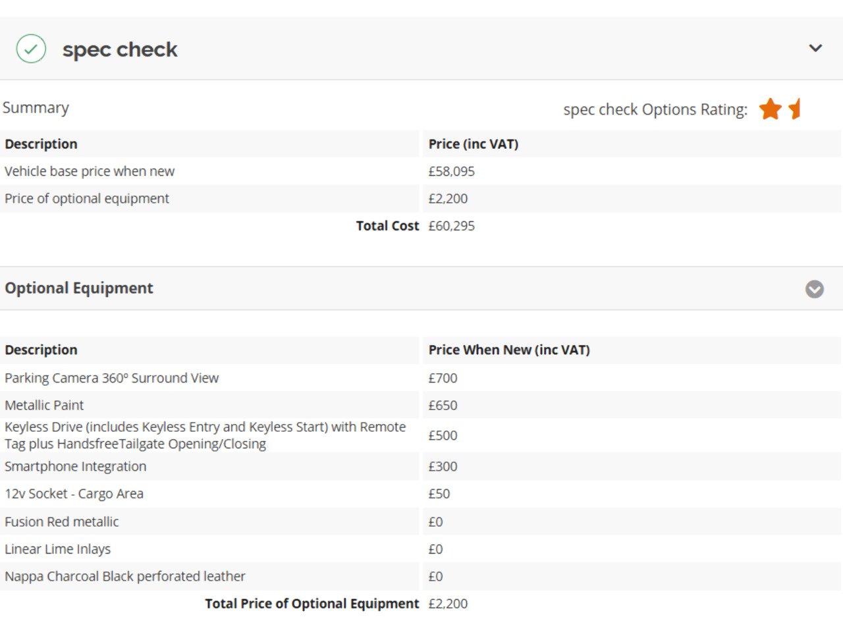
Task: Click the spec check Options Rating label
Action: (655, 109)
